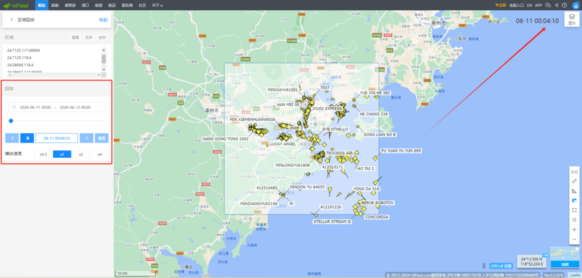Click ship label JOUDI EXPRESS
Screen dimensions: 582x278
tap(327, 108)
